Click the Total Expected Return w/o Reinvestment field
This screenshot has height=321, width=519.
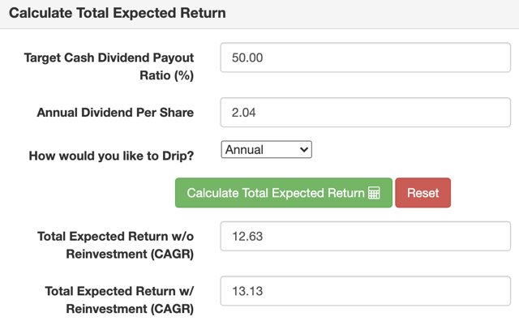[x=366, y=236]
